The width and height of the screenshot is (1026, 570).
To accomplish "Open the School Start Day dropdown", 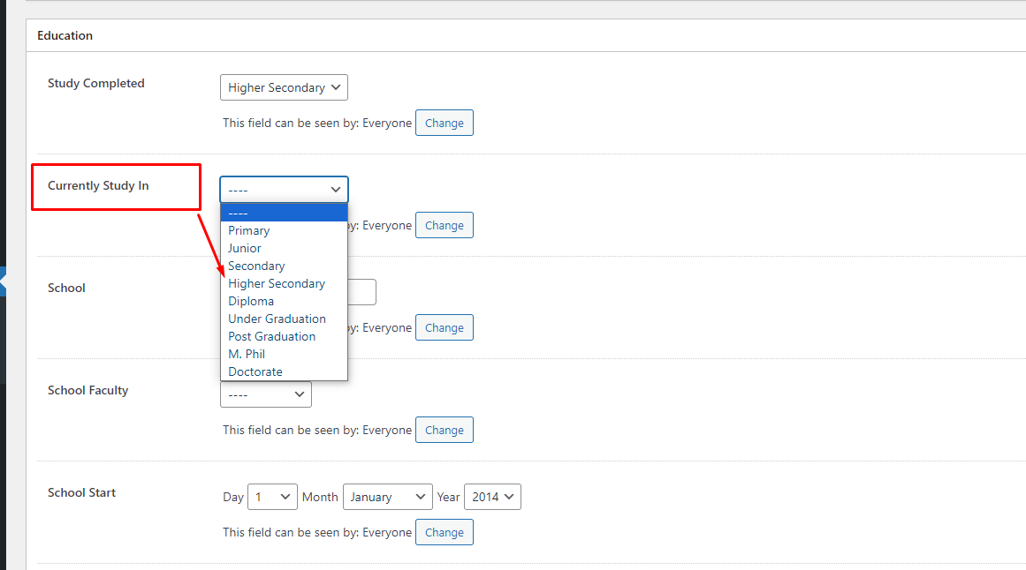I will point(272,497).
